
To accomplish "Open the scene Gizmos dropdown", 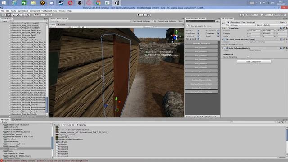I will [147, 27].
